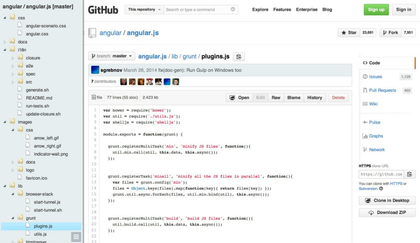Screen dimensions: 420x243
Task: Click the Delete file button
Action: point(338,97)
